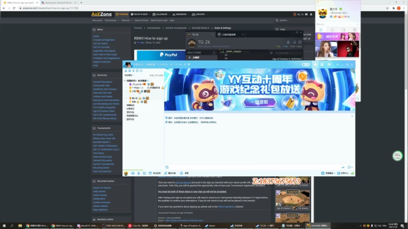Image resolution: width=408 pixels, height=229 pixels.
Task: Open WHAT'S NEW menu on AoEZone
Action: pos(141,14)
